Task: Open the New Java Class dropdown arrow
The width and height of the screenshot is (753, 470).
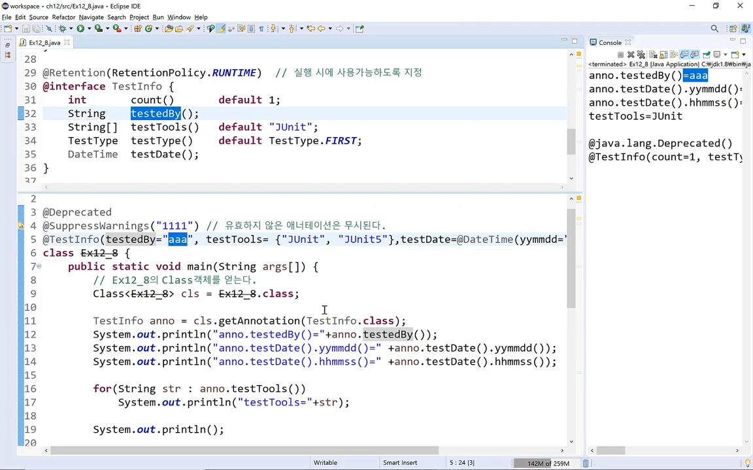Action: (x=157, y=29)
